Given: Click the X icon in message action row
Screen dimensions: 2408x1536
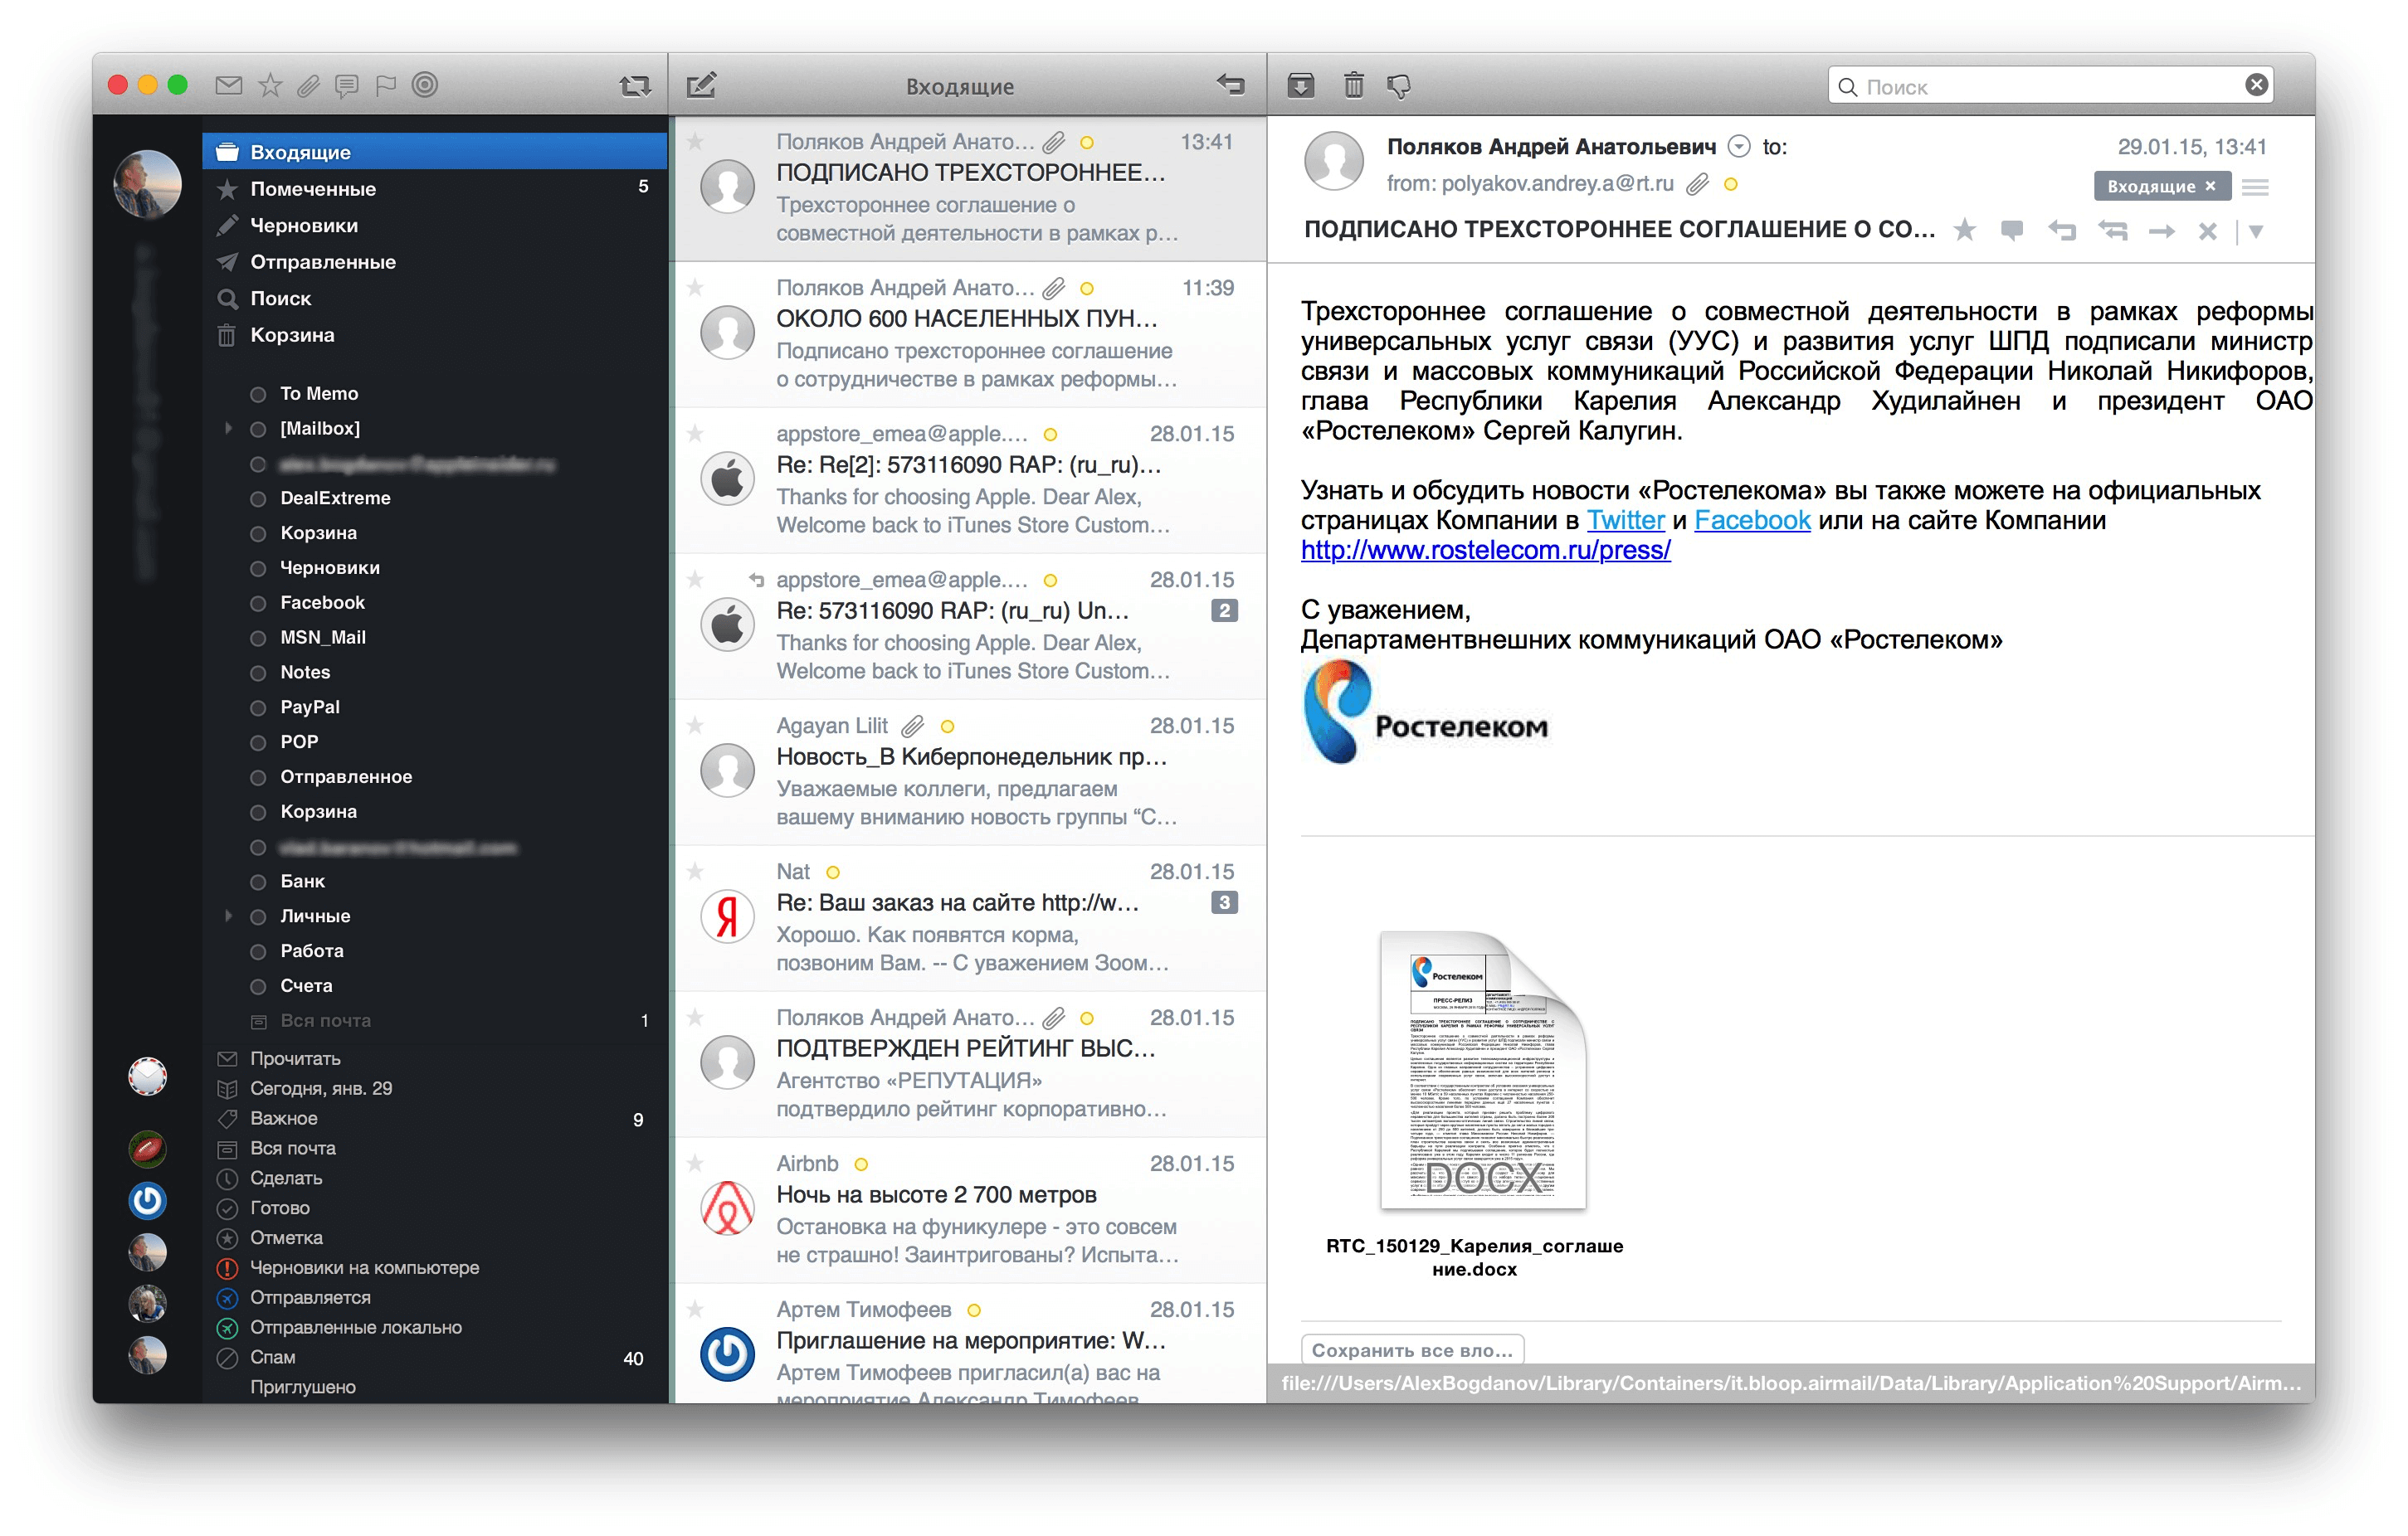Looking at the screenshot, I should (x=2208, y=232).
